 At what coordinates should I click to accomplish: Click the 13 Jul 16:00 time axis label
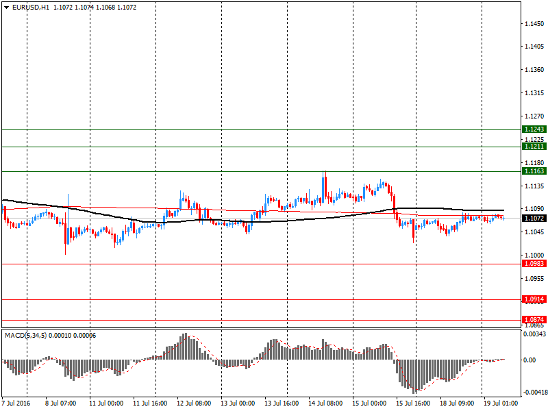click(x=282, y=403)
